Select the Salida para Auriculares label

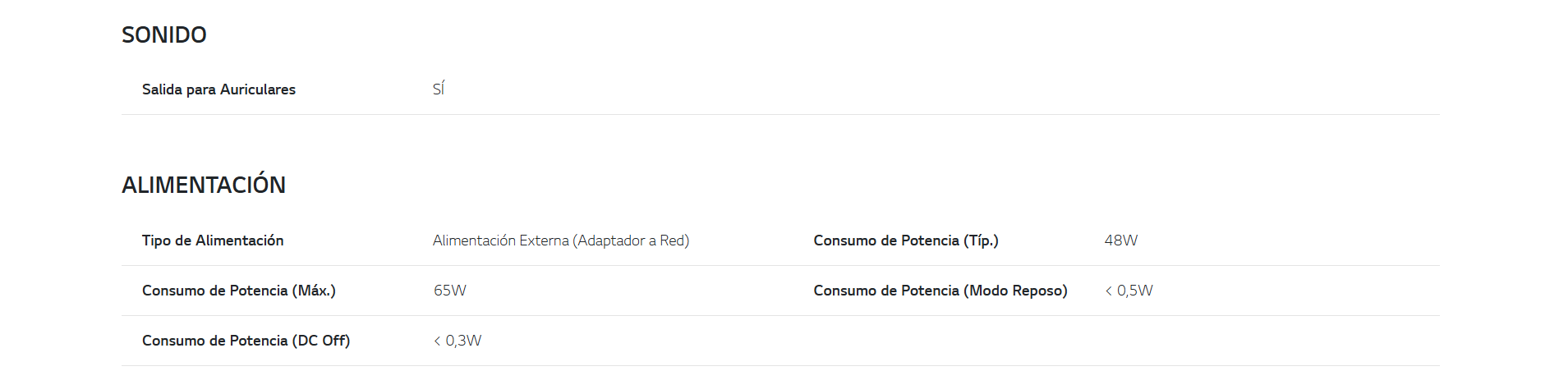[218, 89]
